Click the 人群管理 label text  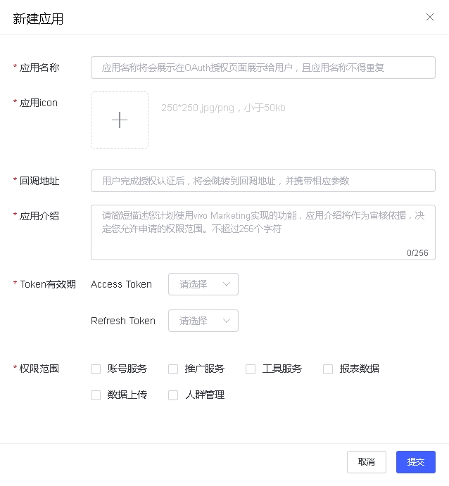click(205, 395)
